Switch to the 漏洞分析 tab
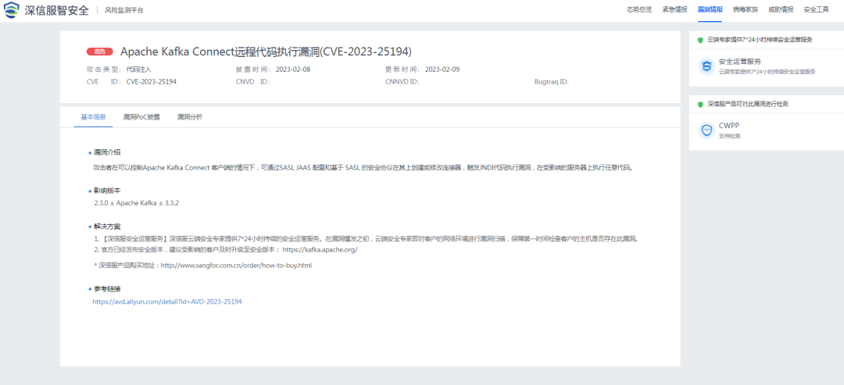The height and width of the screenshot is (385, 844). pyautogui.click(x=190, y=116)
